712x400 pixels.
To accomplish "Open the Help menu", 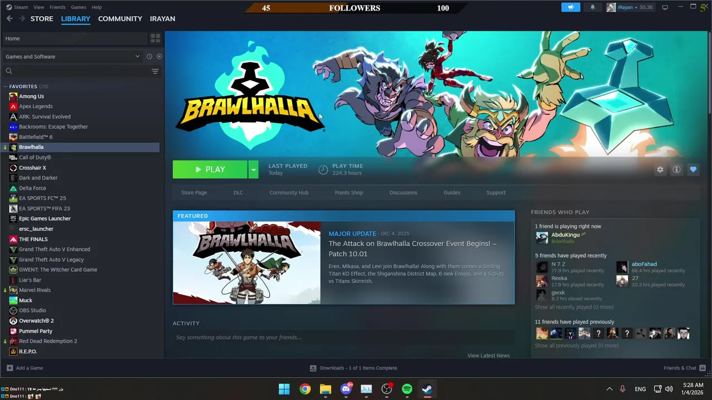I will 96,7.
